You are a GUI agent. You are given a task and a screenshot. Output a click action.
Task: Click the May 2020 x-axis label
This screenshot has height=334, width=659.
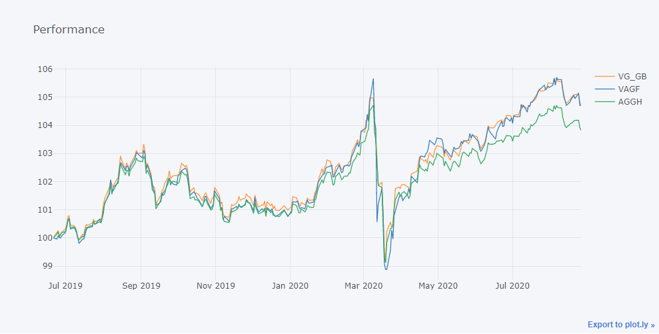pos(438,286)
